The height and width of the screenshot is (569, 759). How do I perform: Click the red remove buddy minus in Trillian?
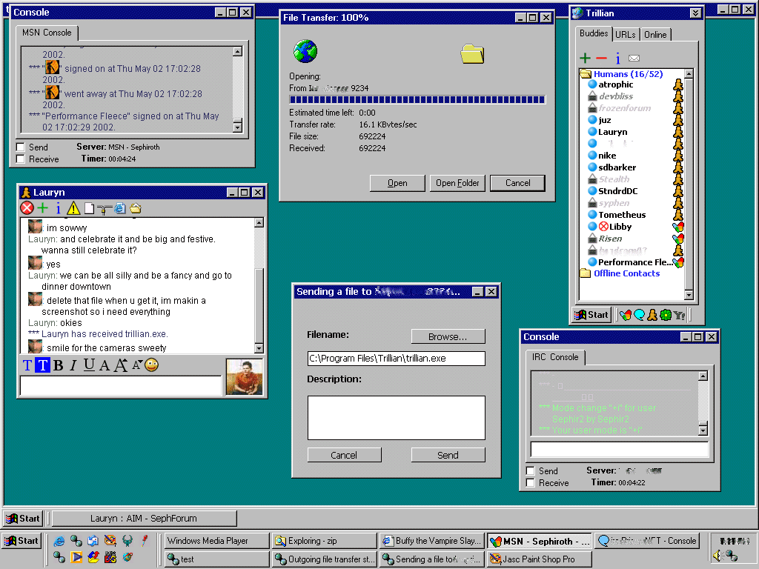pos(601,59)
